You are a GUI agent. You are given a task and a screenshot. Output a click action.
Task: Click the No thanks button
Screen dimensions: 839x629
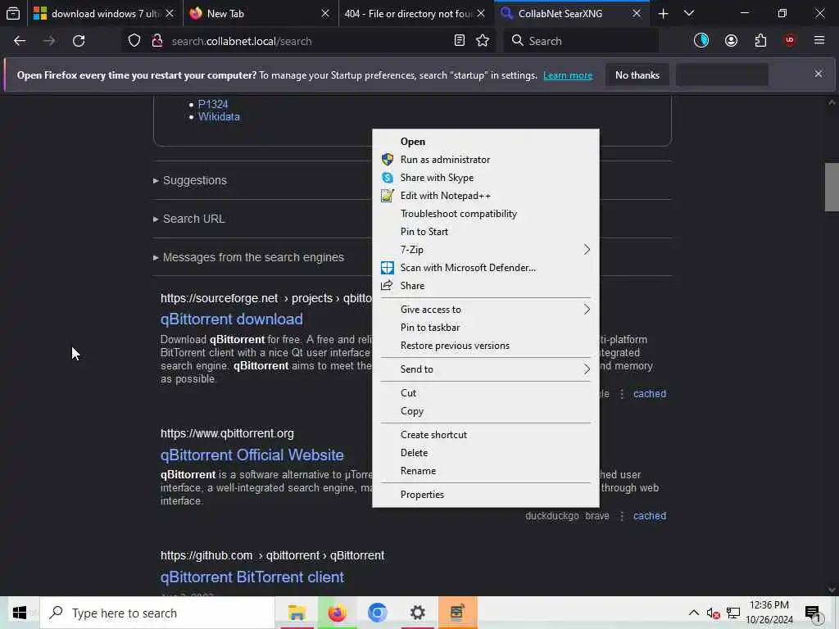pyautogui.click(x=637, y=75)
